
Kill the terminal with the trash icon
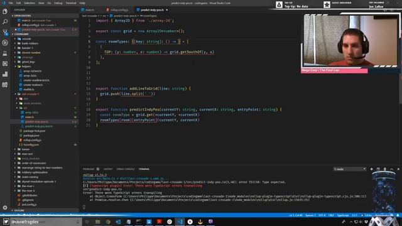(x=385, y=169)
